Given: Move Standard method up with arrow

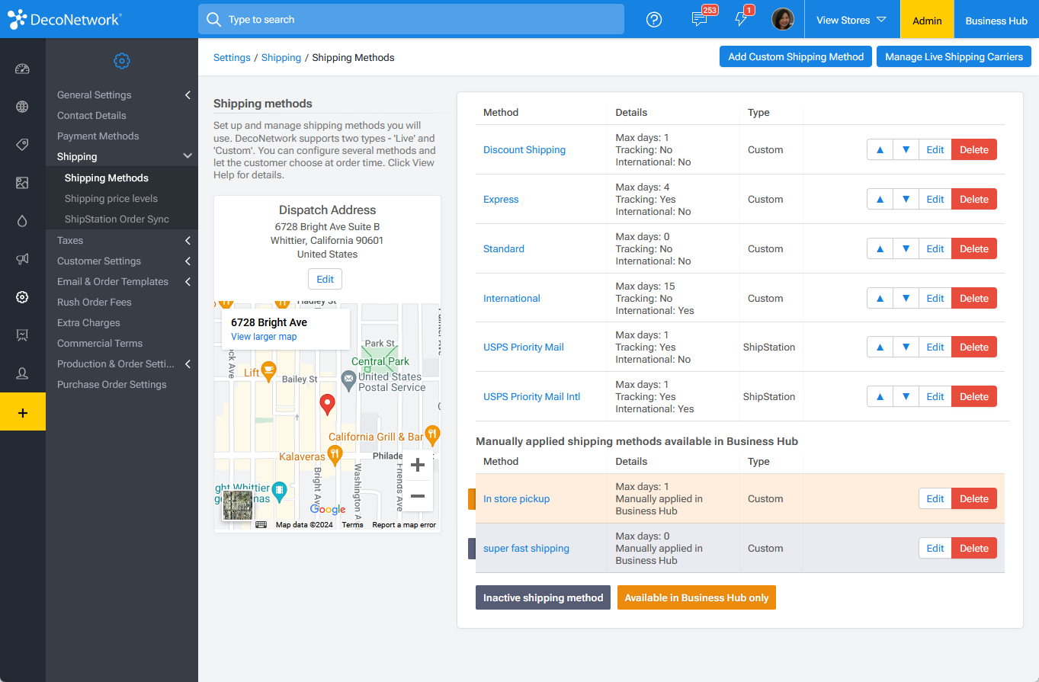Looking at the screenshot, I should click(880, 249).
